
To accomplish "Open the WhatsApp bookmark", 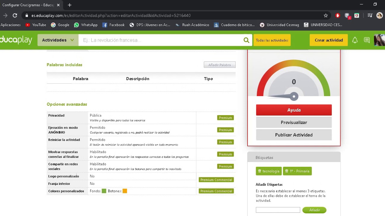I will (86, 25).
